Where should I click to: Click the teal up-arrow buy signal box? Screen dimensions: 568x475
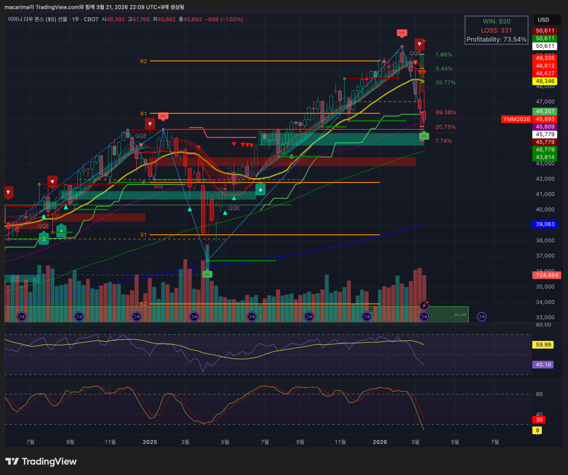click(260, 190)
